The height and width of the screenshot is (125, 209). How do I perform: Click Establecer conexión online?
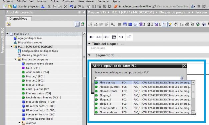(x=132, y=6)
